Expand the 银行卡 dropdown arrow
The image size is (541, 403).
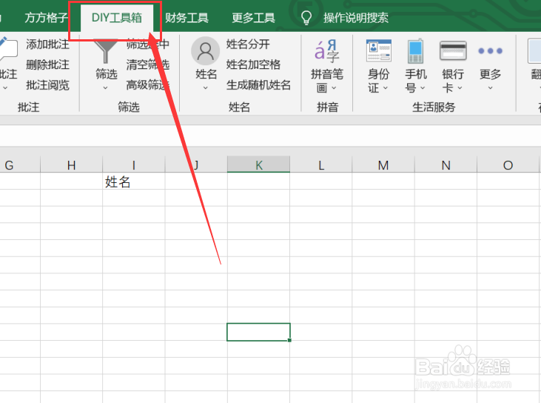tap(460, 88)
